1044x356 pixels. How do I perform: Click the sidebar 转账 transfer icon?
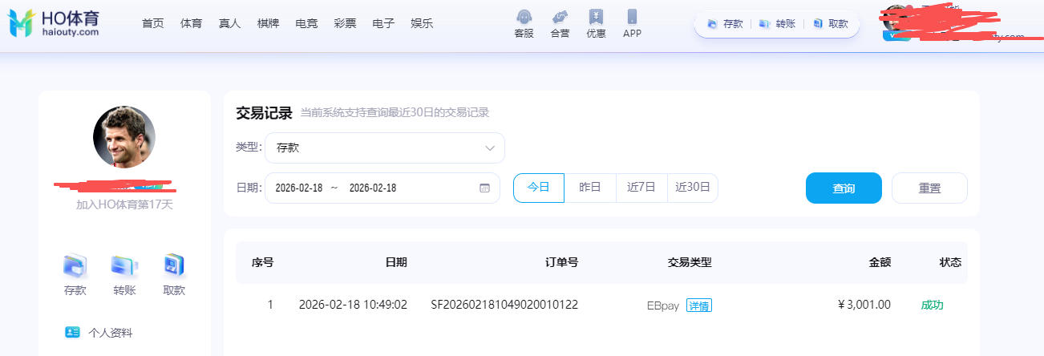124,265
